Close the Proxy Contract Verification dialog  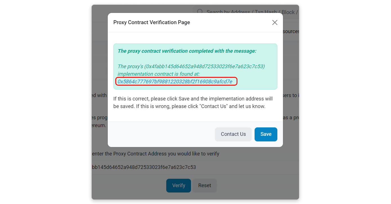pyautogui.click(x=275, y=22)
